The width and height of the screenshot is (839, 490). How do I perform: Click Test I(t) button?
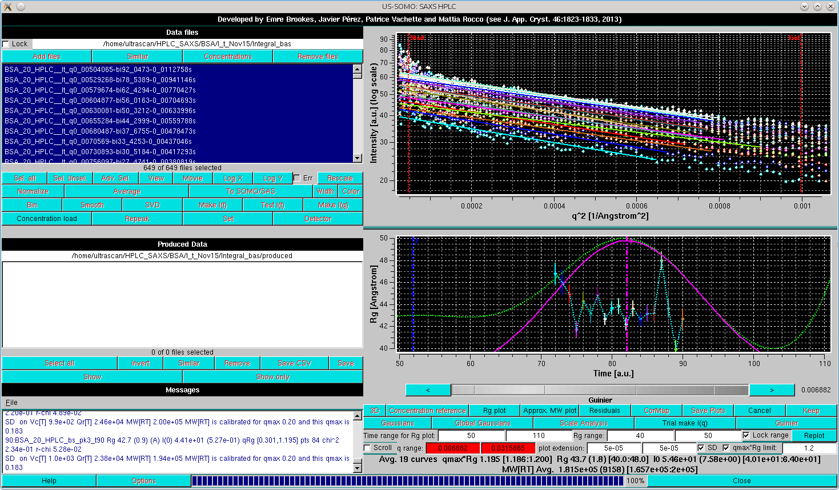click(273, 205)
